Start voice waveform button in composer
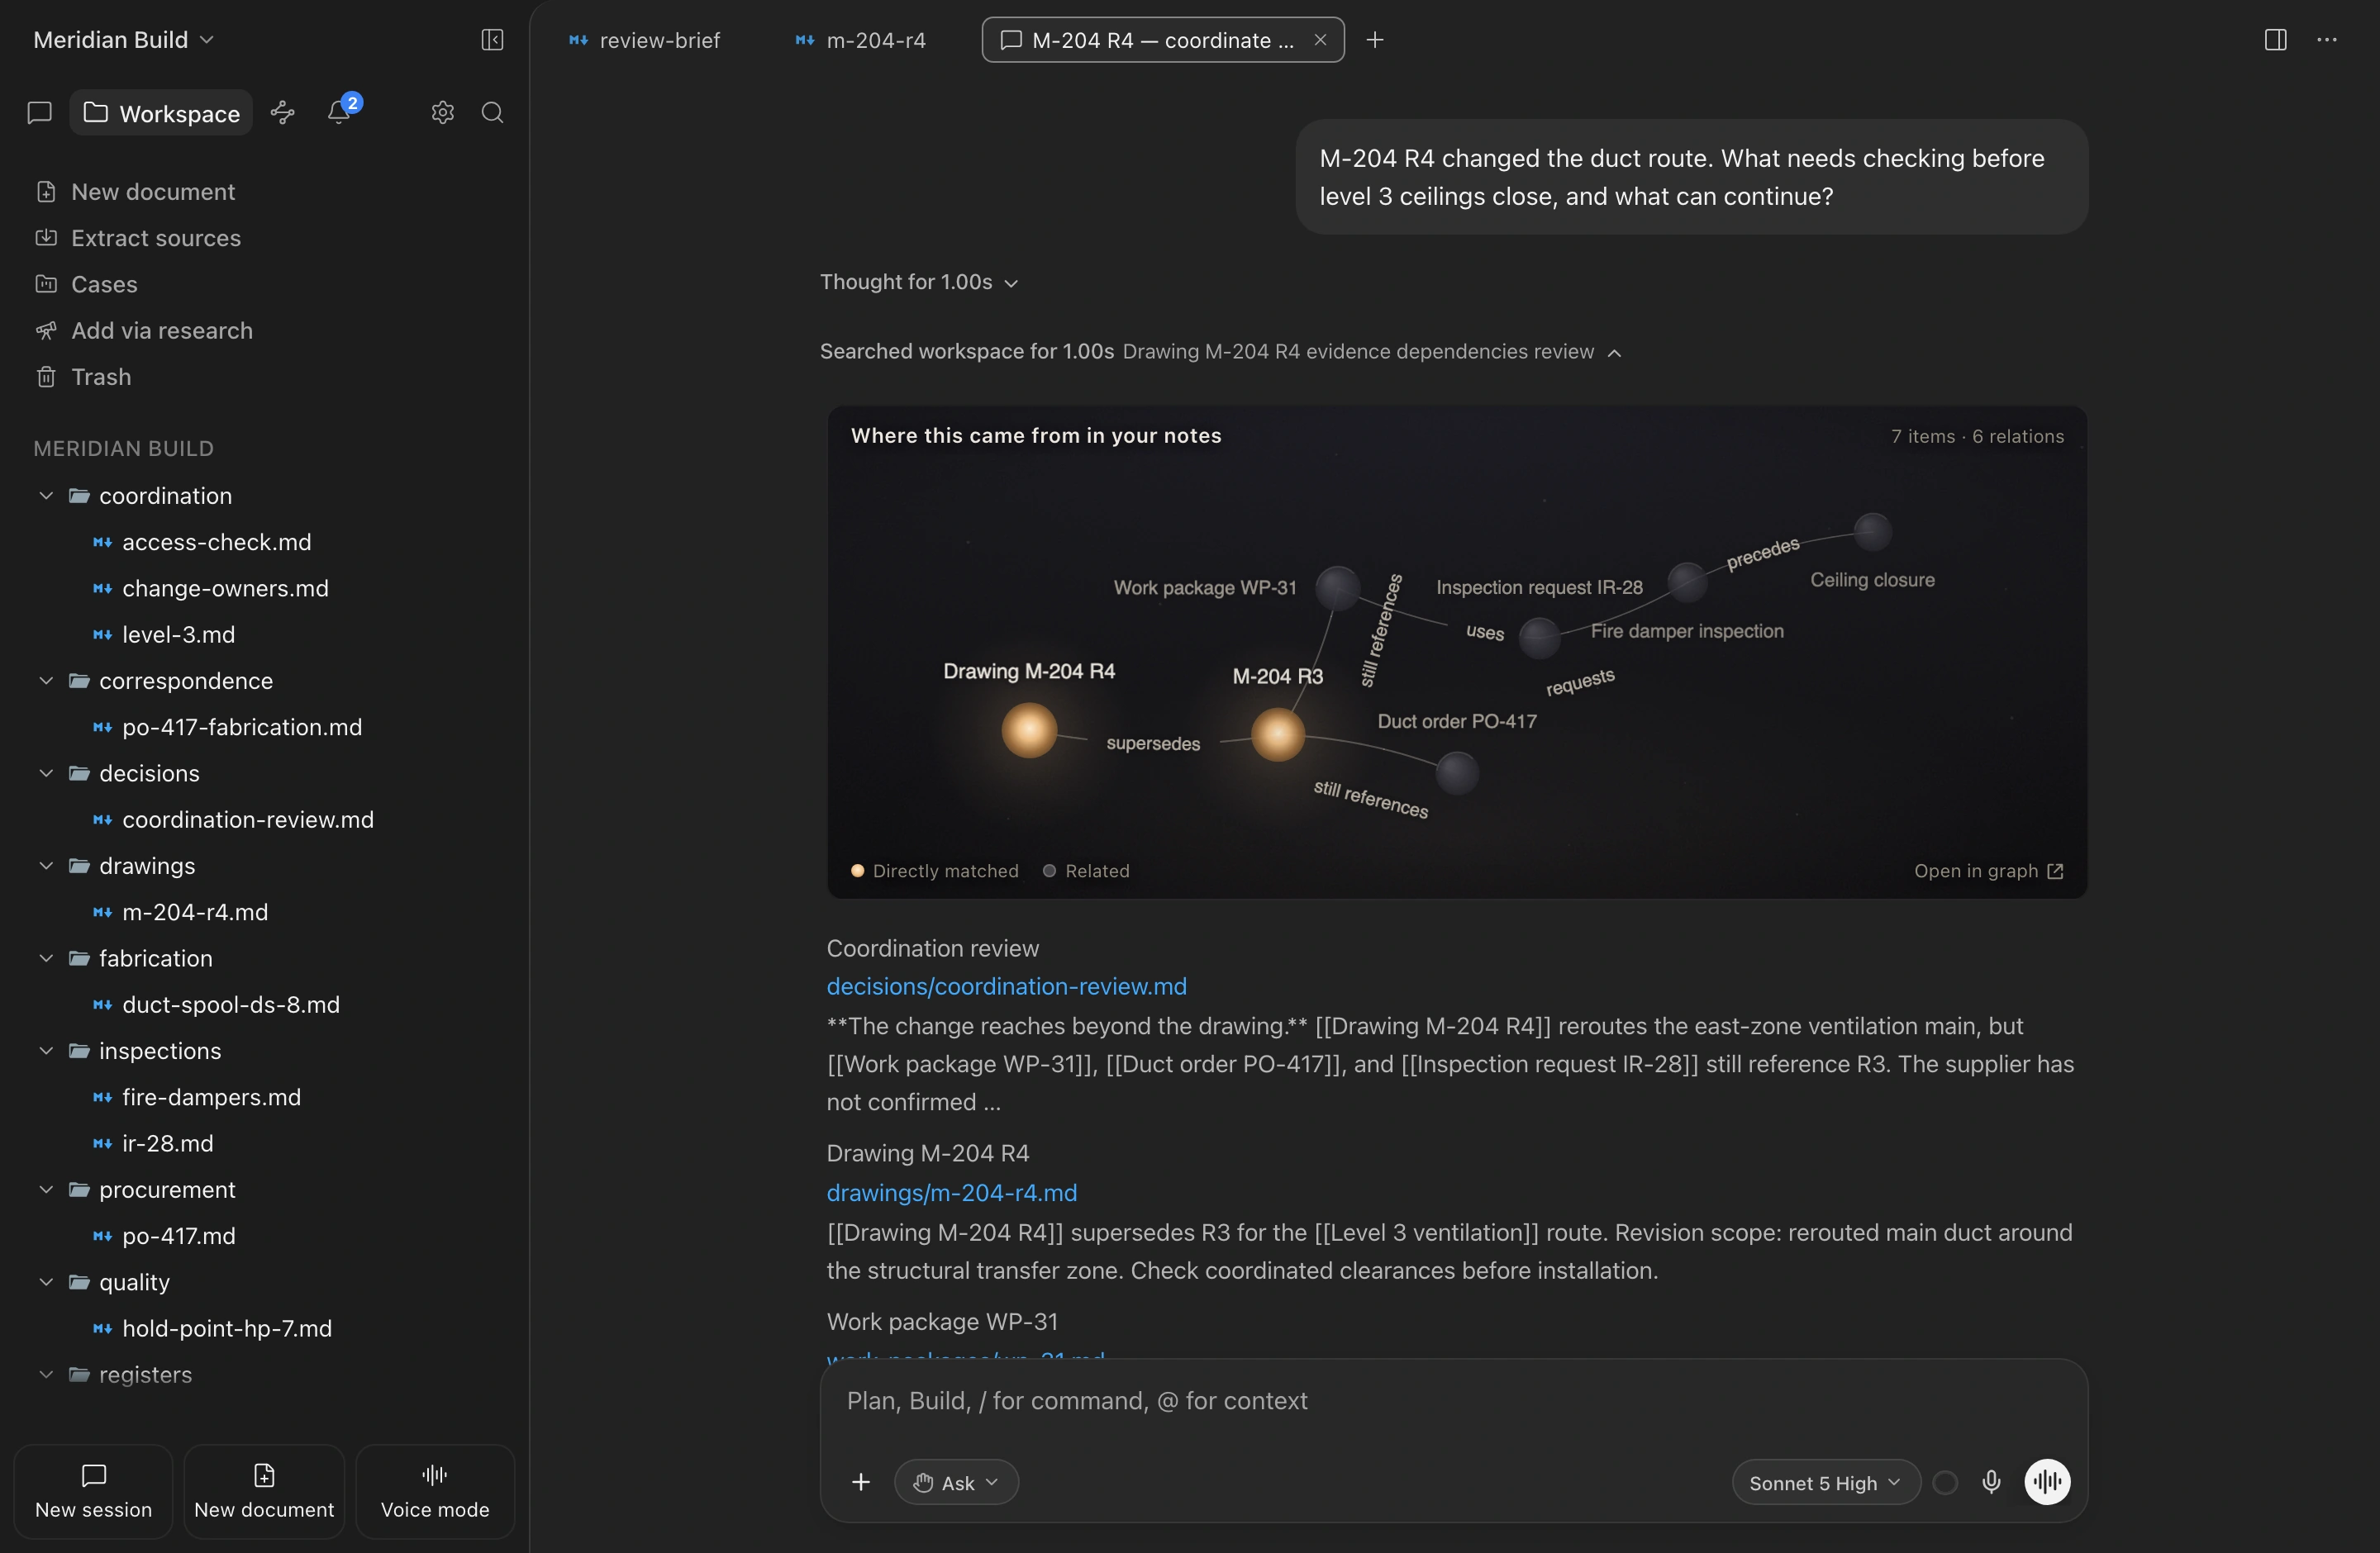Screen dimensions: 2380x1553 [2047, 1482]
